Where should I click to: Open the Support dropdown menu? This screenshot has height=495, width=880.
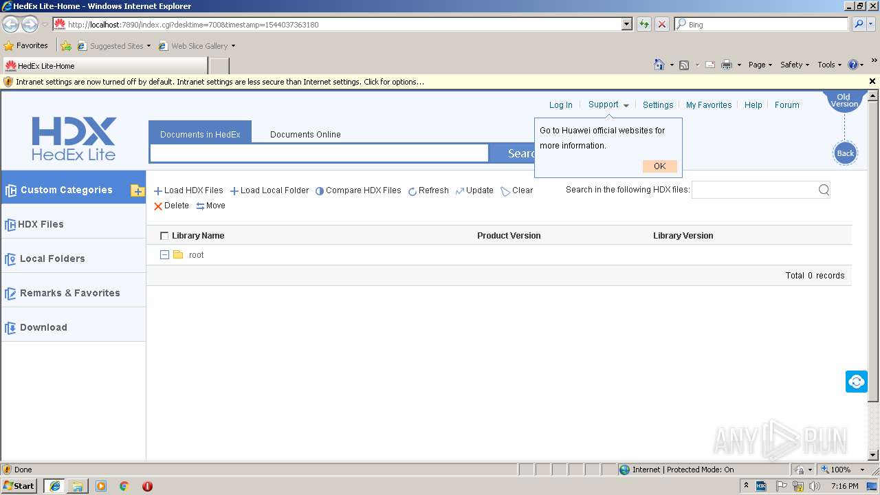coord(608,104)
